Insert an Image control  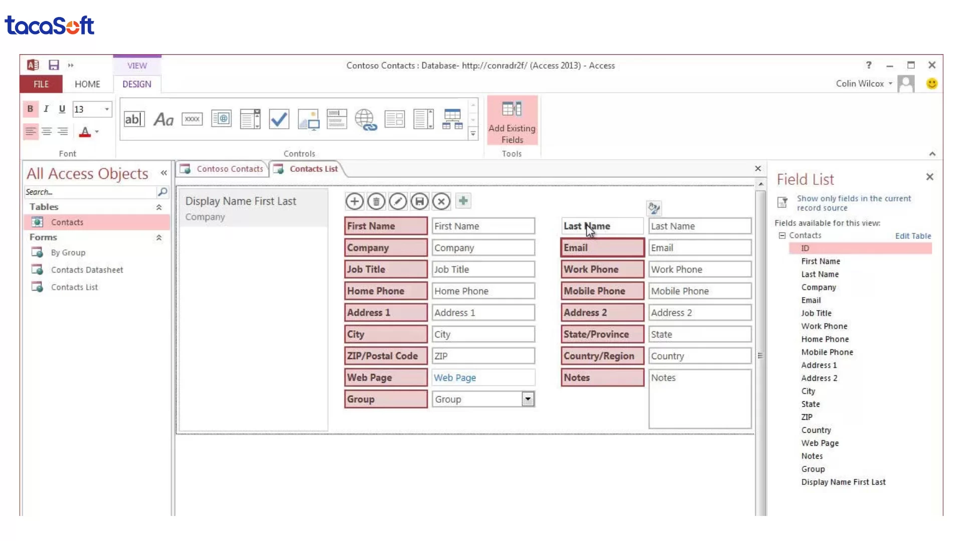click(308, 119)
